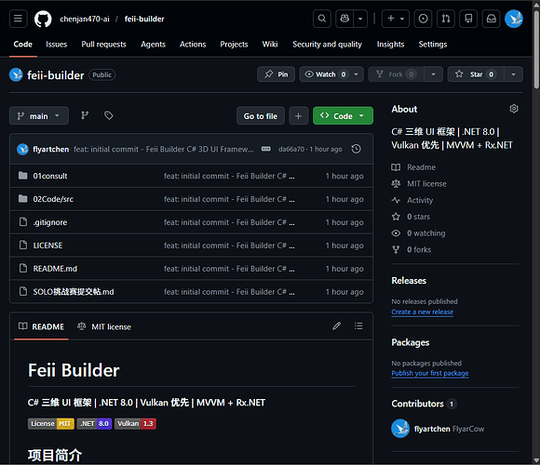540x465 pixels.
Task: Expand the Star lists dropdown arrow
Action: [514, 74]
